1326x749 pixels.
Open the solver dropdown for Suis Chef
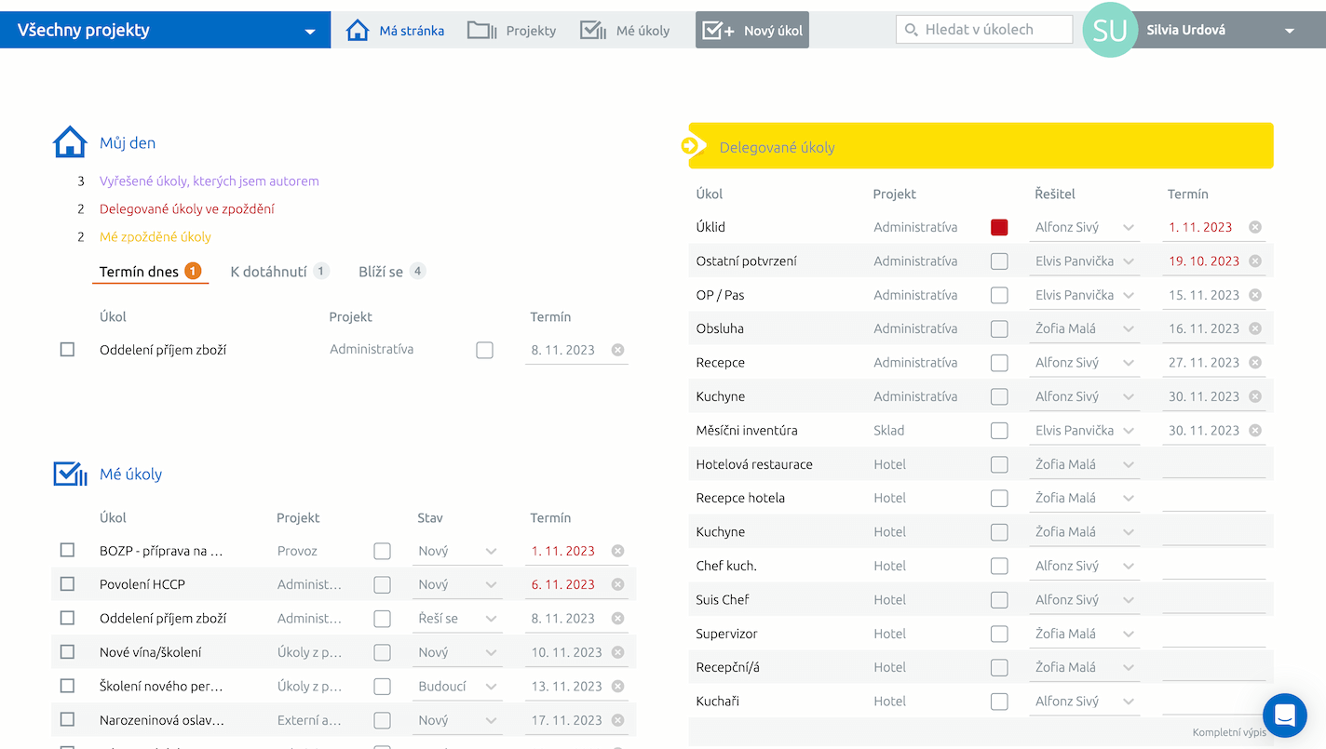1085,600
